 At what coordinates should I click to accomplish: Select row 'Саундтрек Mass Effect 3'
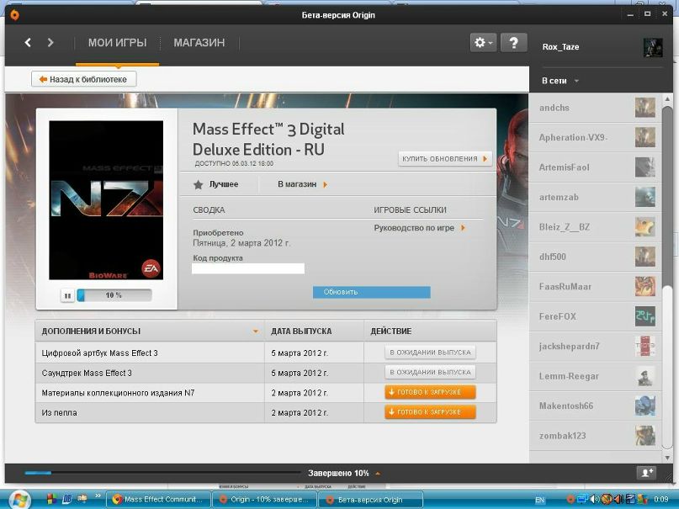point(265,373)
